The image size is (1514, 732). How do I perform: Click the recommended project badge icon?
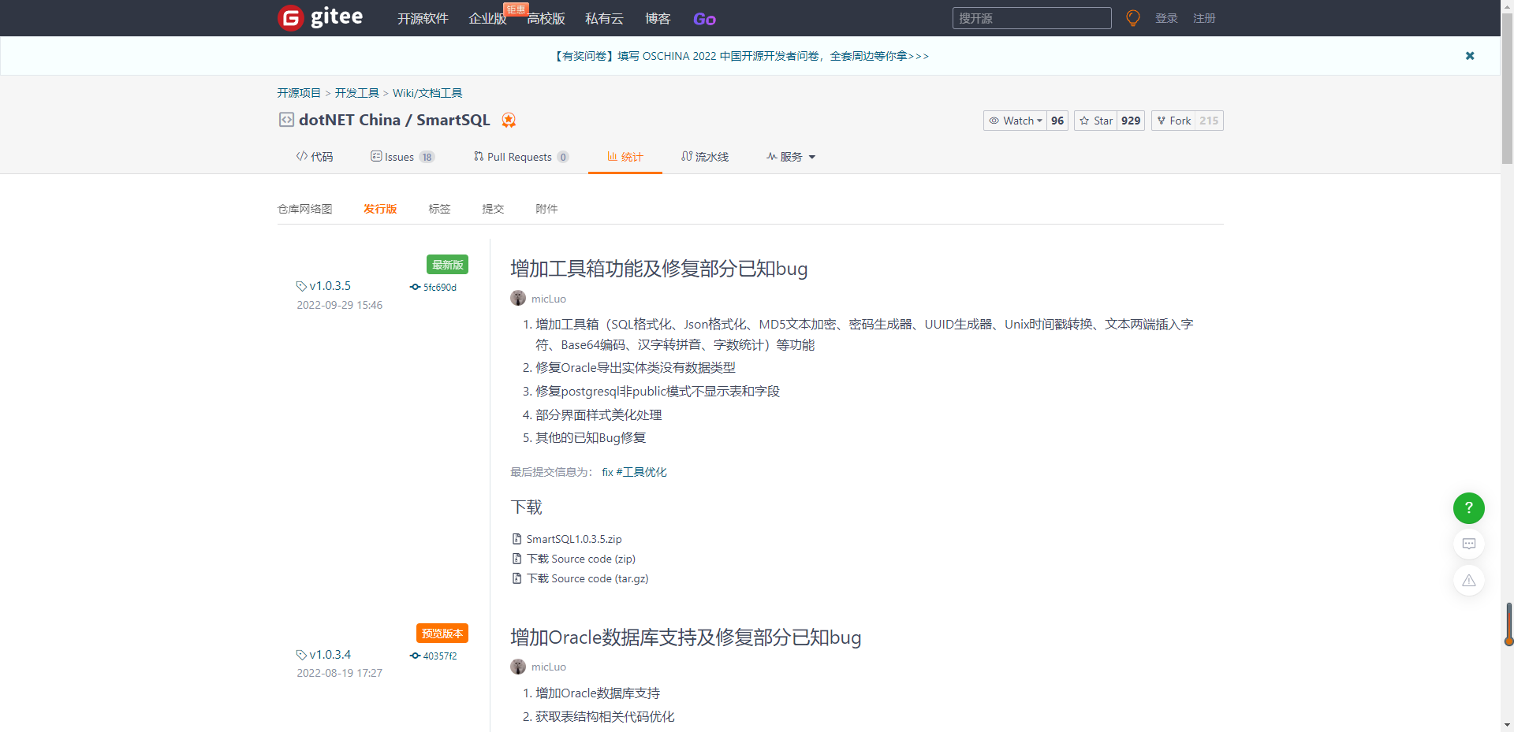coord(509,120)
